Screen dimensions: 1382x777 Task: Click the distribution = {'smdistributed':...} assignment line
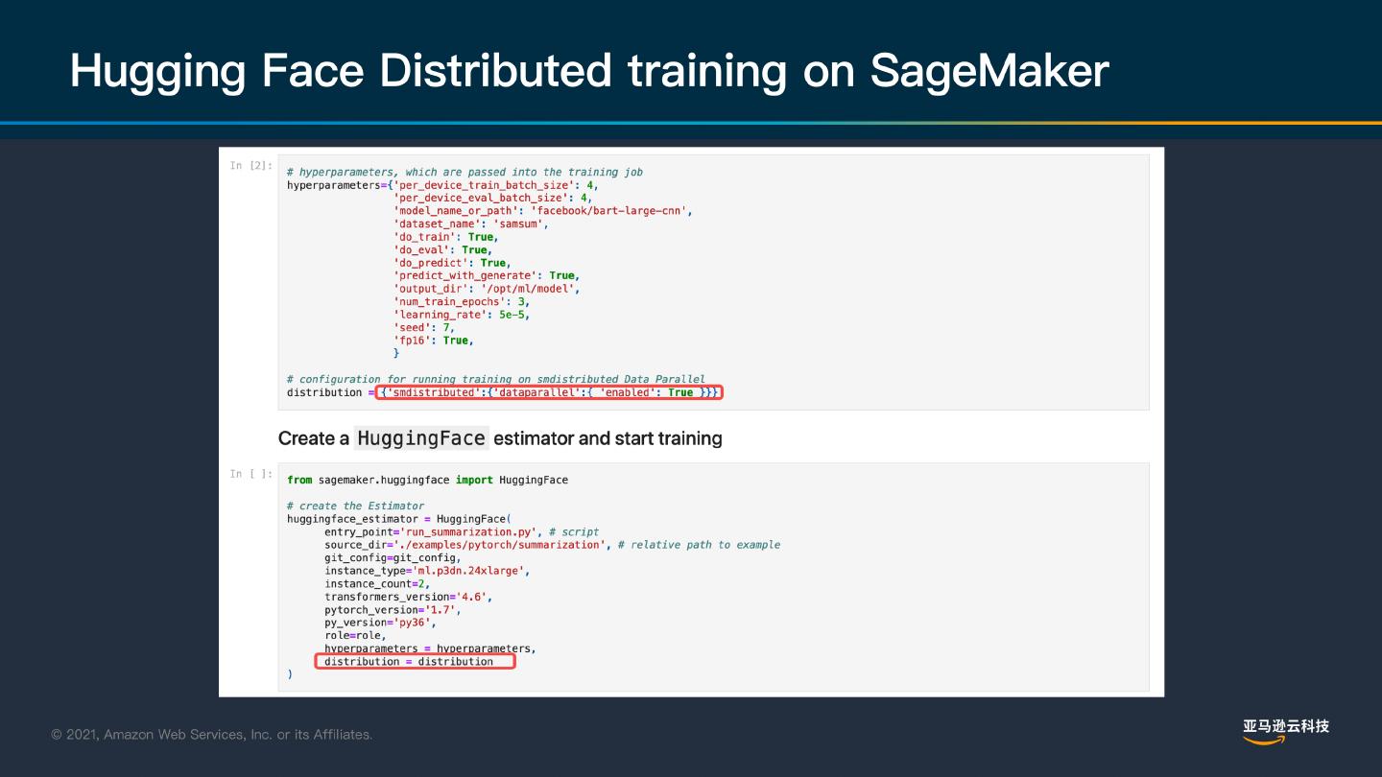[x=503, y=392]
